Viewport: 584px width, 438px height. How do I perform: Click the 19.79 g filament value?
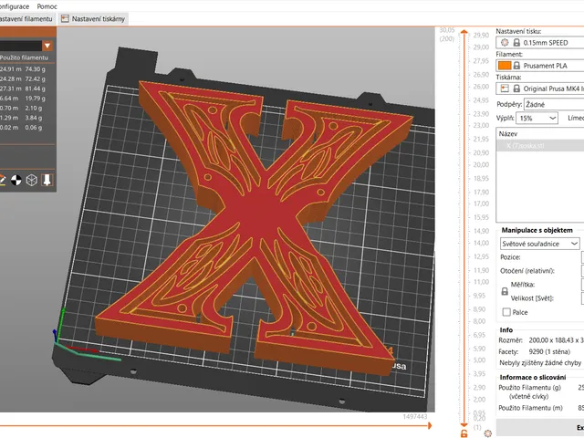point(36,99)
